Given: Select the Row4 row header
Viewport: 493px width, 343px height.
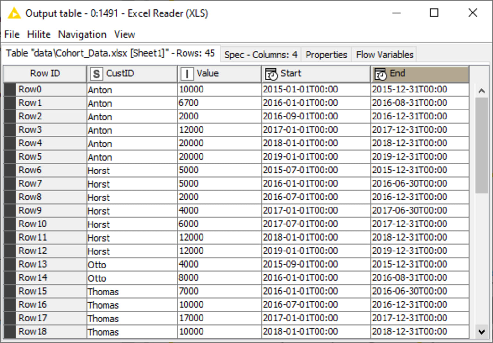Looking at the screenshot, I should click(x=45, y=143).
